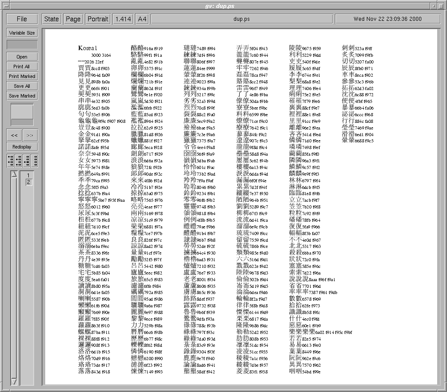Open the 1.414 scale dropdown
The image size is (447, 392).
pyautogui.click(x=123, y=19)
